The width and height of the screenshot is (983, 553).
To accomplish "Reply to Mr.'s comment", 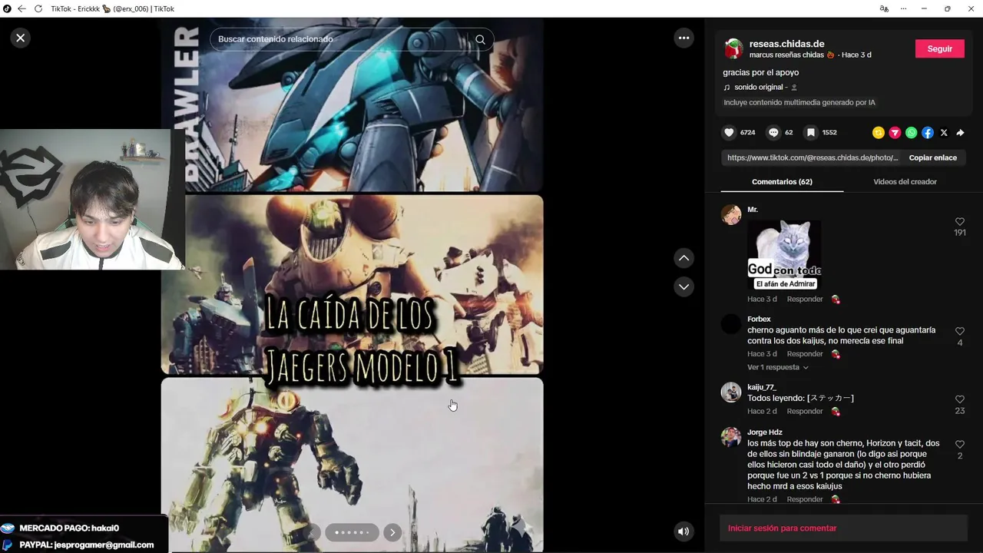I will (x=805, y=299).
